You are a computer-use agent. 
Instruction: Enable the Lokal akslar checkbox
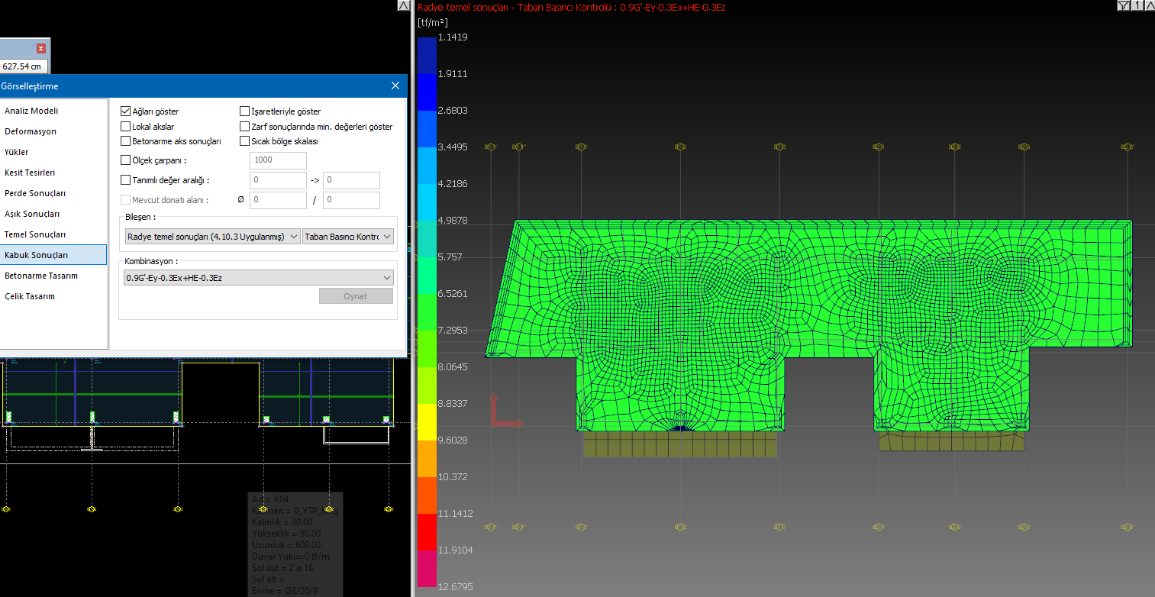click(126, 126)
